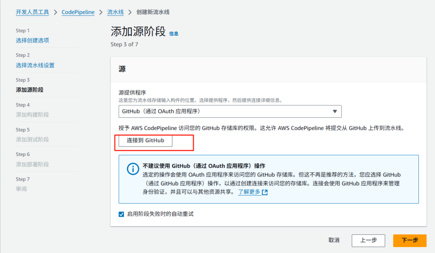Click the chevron after CodePipeline breadcrumb
The width and height of the screenshot is (435, 253).
click(101, 12)
